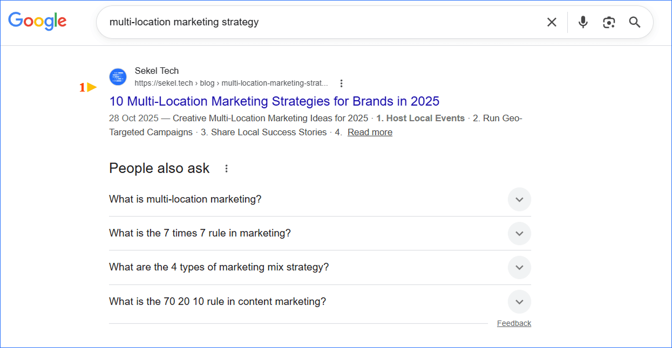The image size is (672, 348).
Task: Expand the 7 times 7 rule question
Action: pos(519,233)
